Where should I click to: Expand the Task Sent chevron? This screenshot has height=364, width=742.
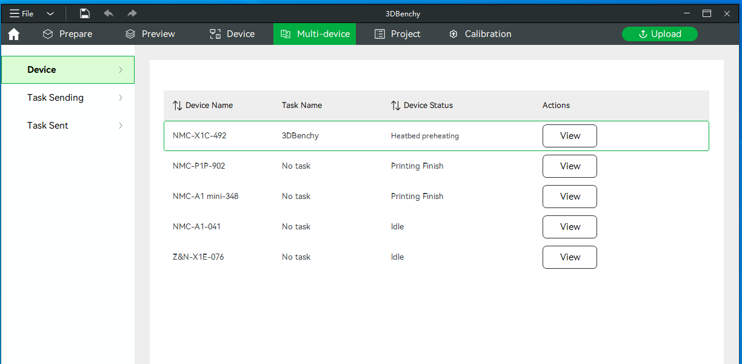pyautogui.click(x=121, y=126)
